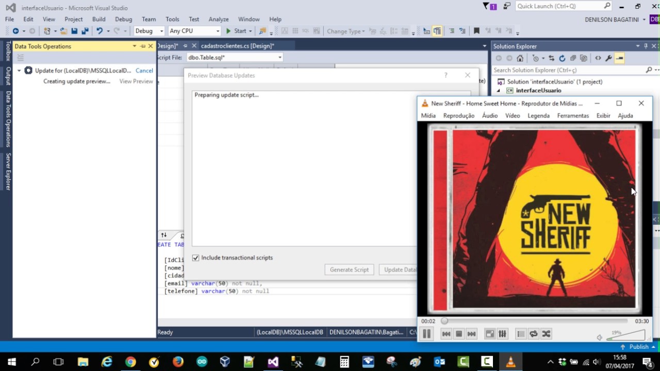Click the Chrome icon in Windows taskbar
The image size is (660, 371).
click(x=130, y=362)
